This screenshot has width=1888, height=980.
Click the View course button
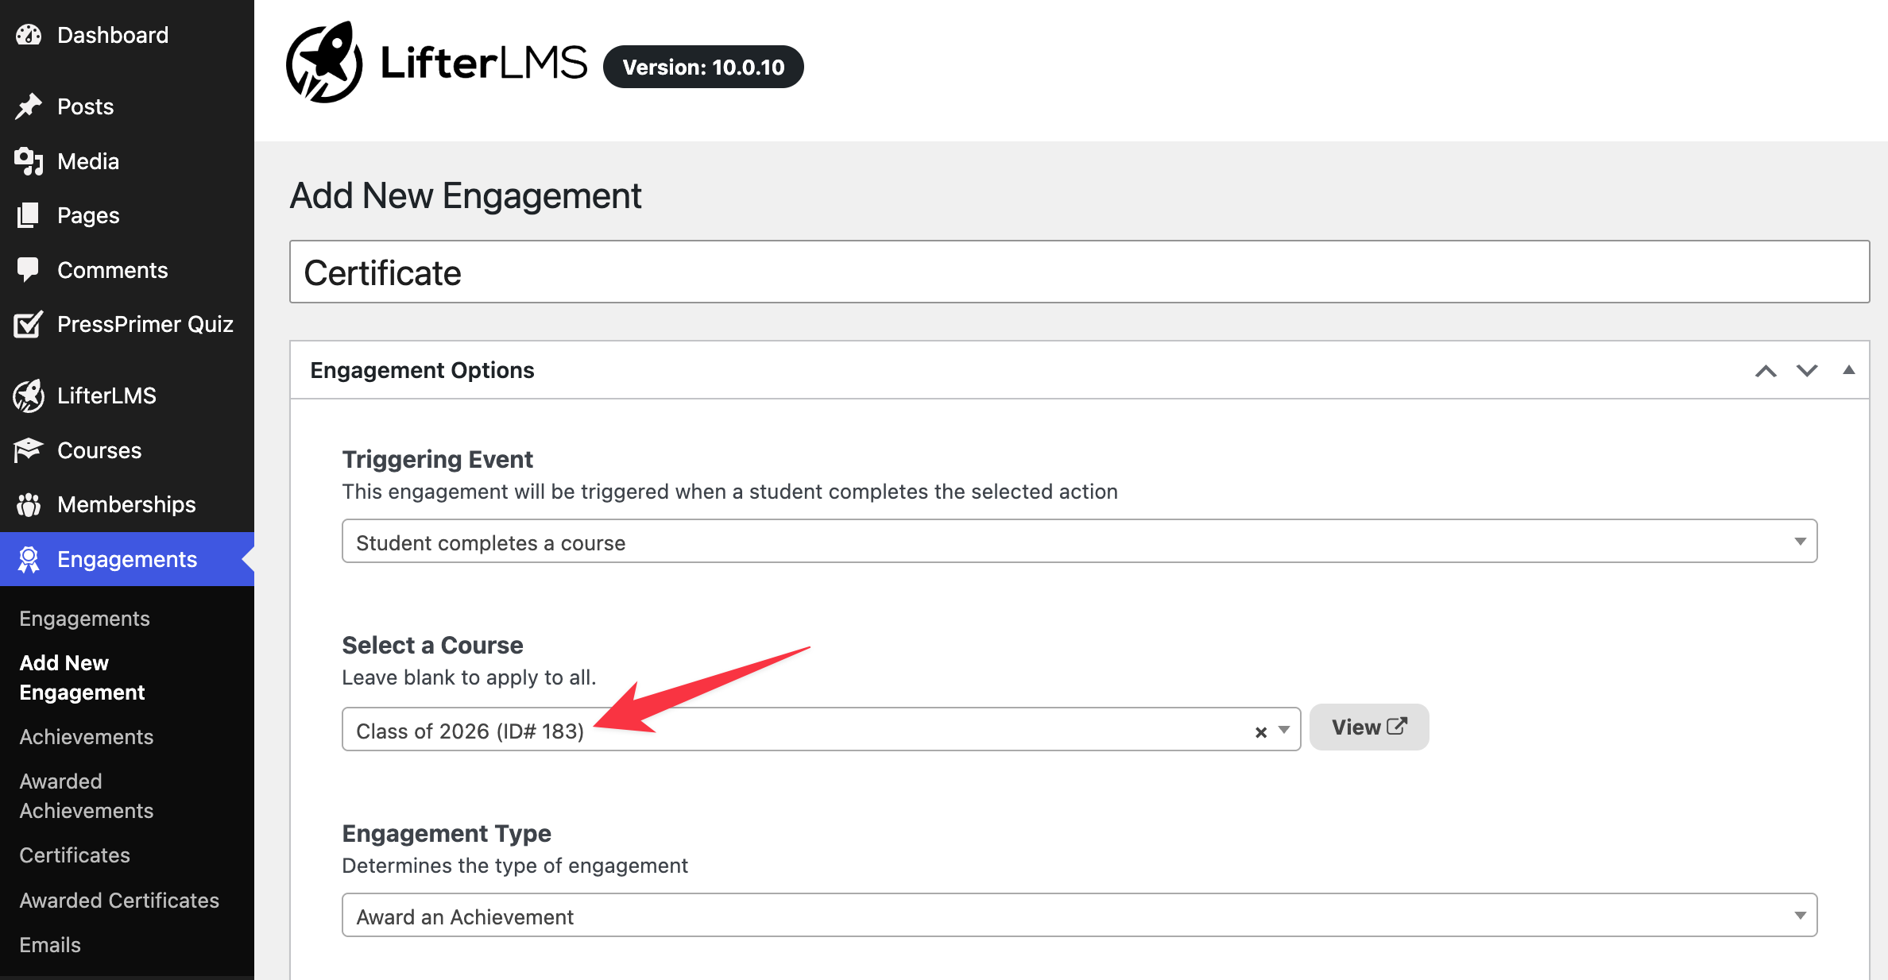1369,727
